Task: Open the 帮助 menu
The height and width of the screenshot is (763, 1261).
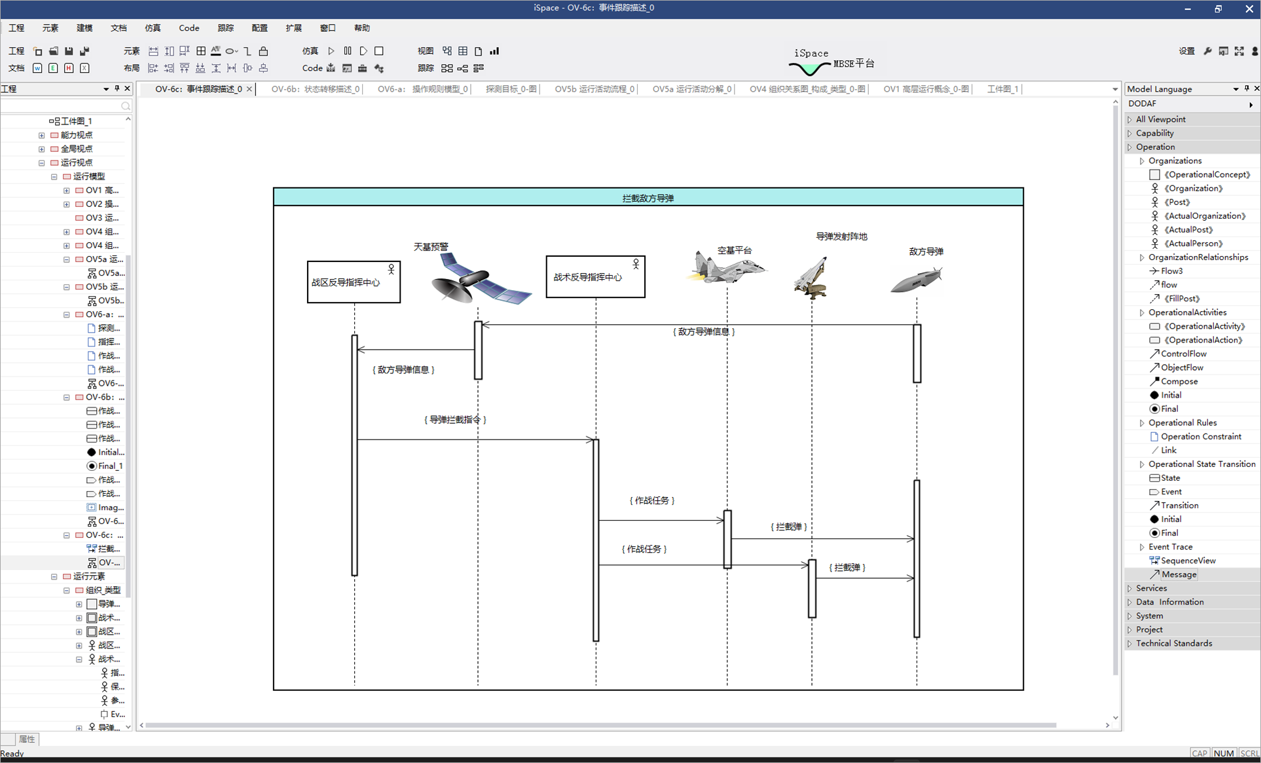Action: click(362, 28)
